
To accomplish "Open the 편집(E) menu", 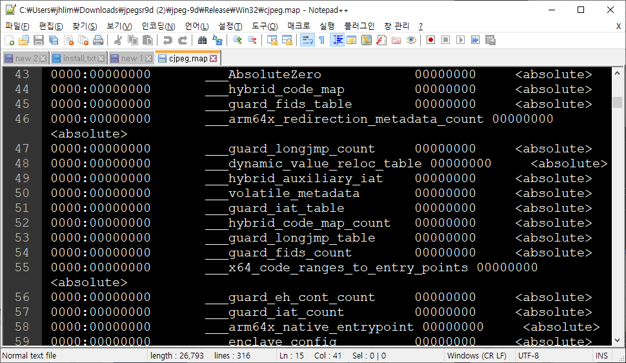I will tap(51, 26).
